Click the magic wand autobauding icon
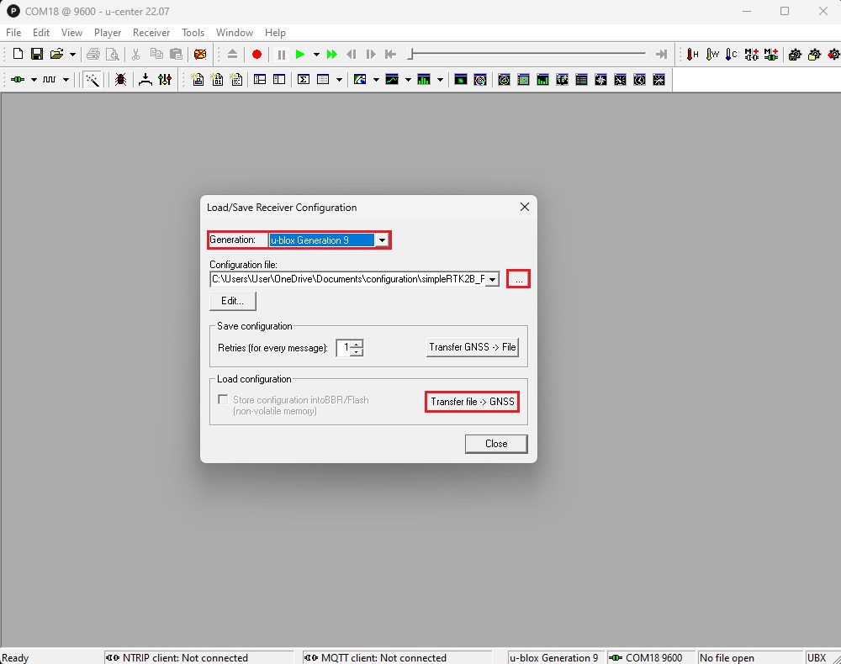Screen dimensions: 841x664 (92, 80)
